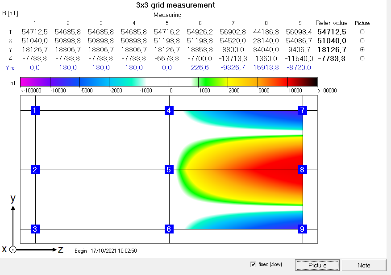The image size is (391, 275).
Task: Choose the T row Picture radio button
Action: click(x=362, y=32)
